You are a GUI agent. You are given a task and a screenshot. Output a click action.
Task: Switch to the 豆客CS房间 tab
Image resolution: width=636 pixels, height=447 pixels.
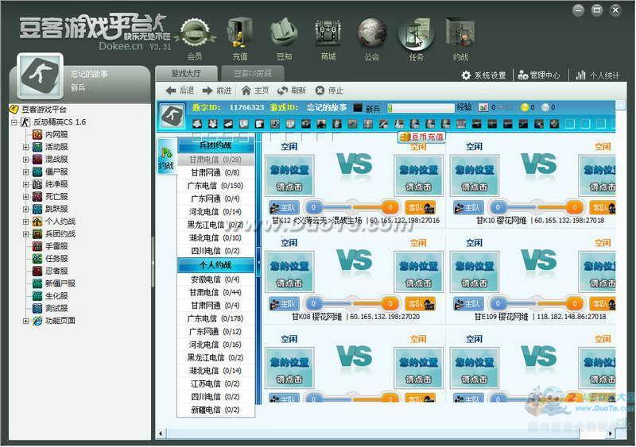(251, 73)
